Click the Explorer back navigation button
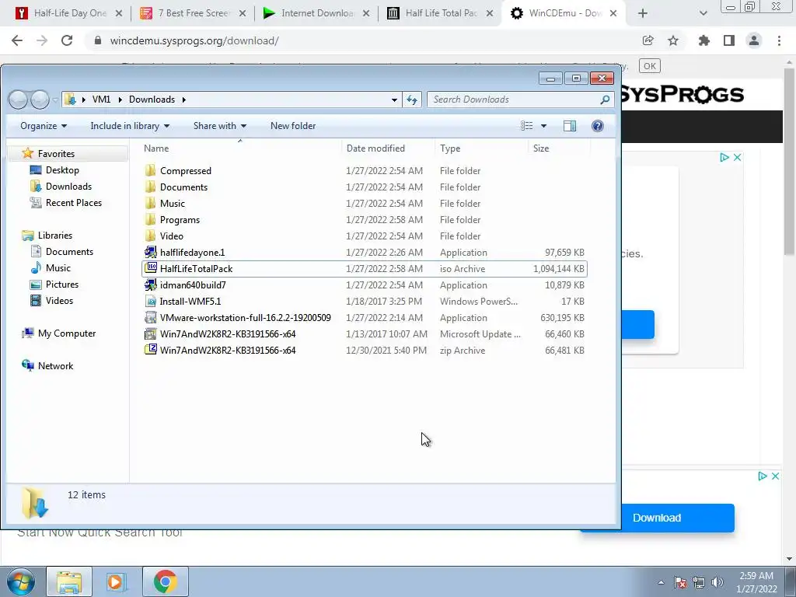This screenshot has height=597, width=796. click(19, 99)
